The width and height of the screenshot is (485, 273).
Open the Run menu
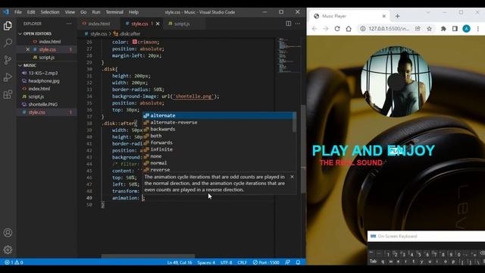(96, 12)
